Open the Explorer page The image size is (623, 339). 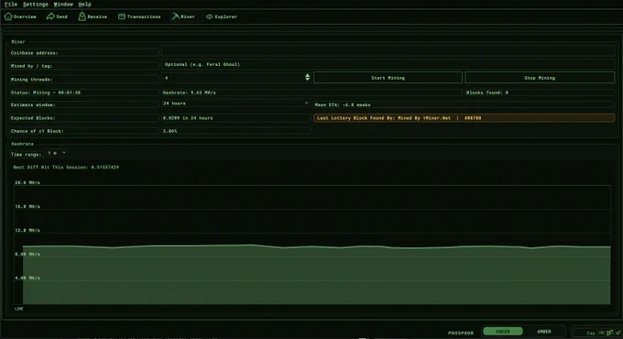[x=222, y=16]
